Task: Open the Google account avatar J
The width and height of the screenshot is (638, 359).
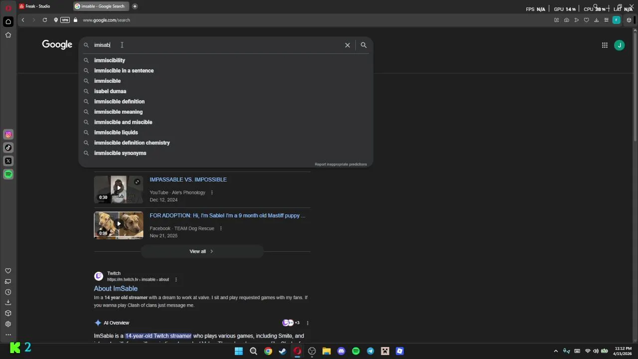Action: pos(620,45)
